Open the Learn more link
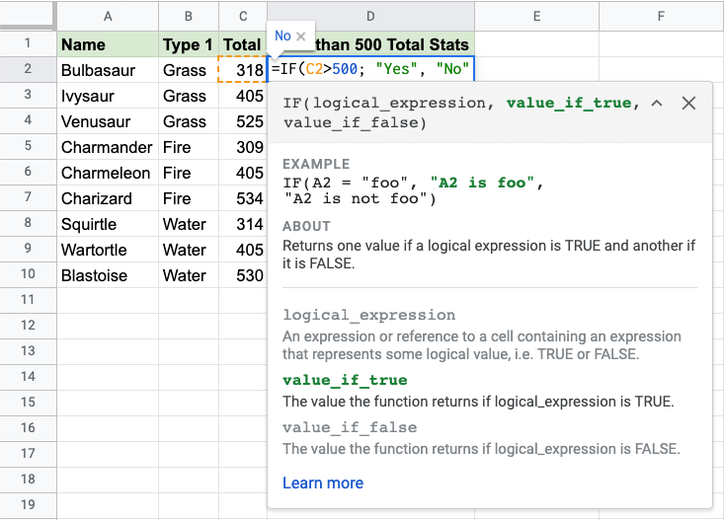724x520 pixels. coord(322,483)
